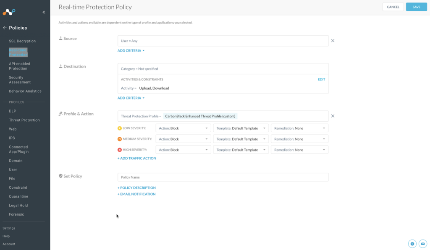The image size is (430, 250).
Task: Open Low Severity Remediation dropdown
Action: 299,128
